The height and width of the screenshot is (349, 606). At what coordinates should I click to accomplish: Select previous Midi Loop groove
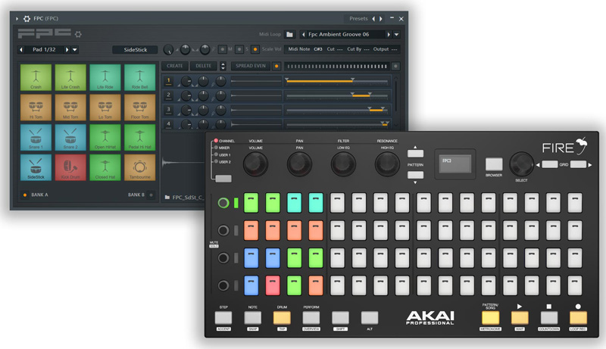[304, 34]
